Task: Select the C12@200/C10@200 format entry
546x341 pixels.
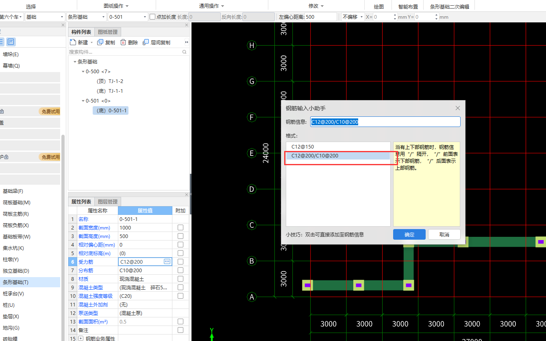Action: 338,156
